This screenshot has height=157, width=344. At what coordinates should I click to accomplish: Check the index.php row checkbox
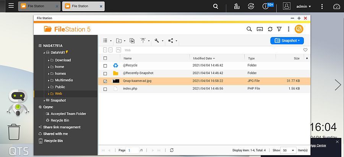105,89
